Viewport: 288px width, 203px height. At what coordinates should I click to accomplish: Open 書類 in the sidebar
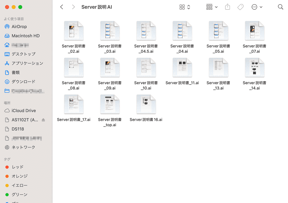click(x=26, y=73)
